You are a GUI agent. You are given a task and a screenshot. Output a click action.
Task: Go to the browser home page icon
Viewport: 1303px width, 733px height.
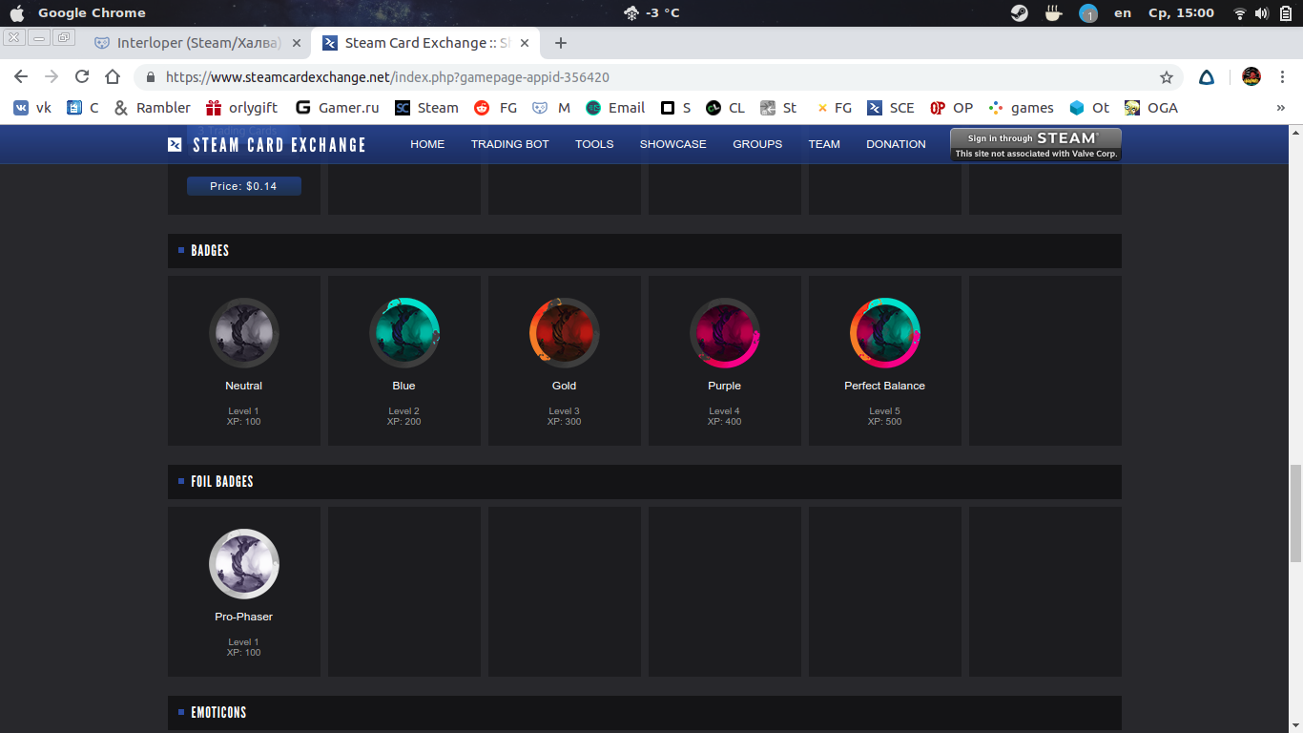113,77
